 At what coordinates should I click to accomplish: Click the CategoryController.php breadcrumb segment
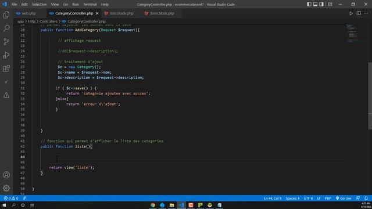click(x=87, y=21)
